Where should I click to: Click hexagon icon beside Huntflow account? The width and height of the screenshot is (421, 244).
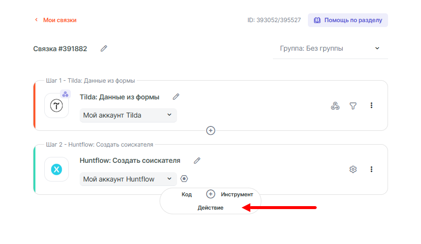(x=184, y=179)
